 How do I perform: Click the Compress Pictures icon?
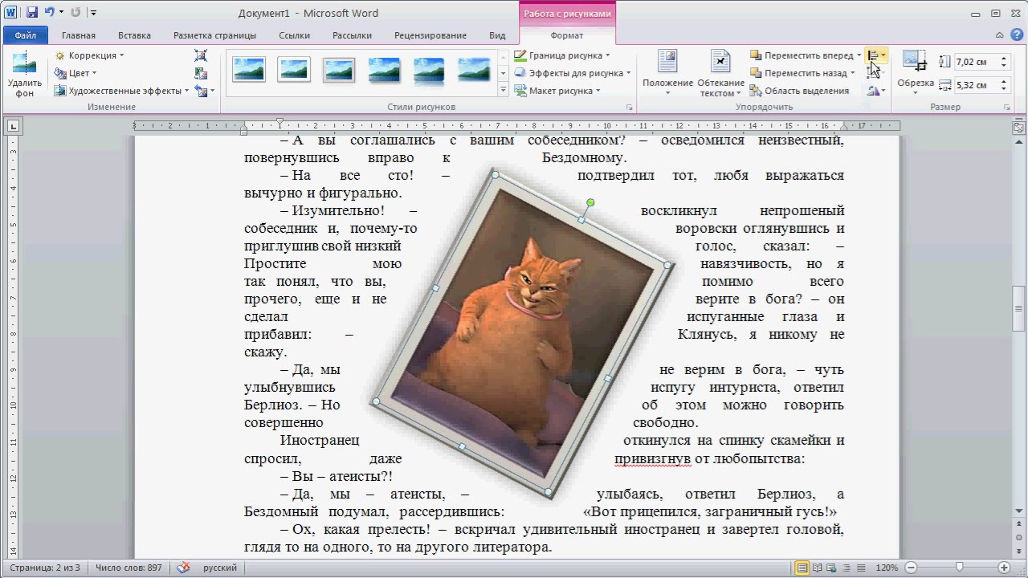click(x=201, y=55)
